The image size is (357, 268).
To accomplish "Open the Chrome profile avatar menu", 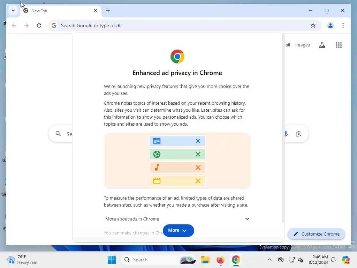I will tap(331, 25).
